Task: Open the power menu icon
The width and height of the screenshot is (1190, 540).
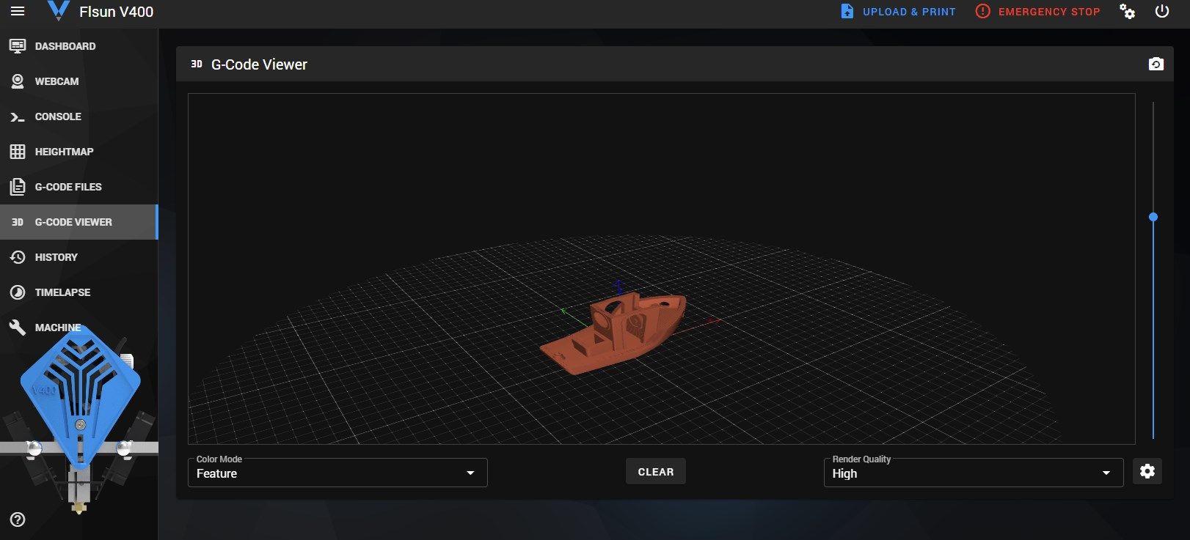Action: (1162, 12)
